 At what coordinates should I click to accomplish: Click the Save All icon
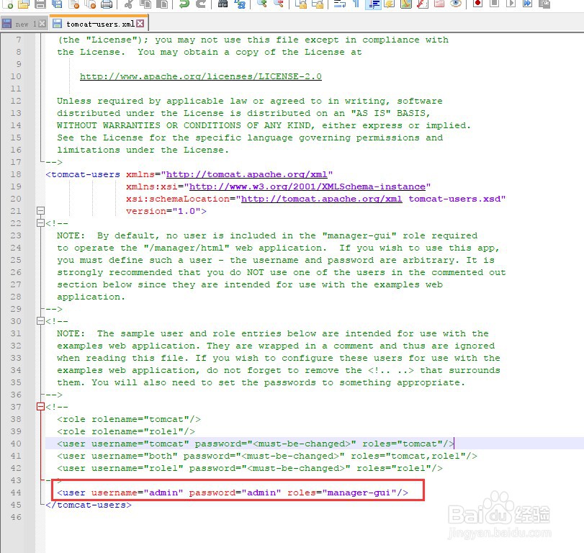[x=57, y=4]
